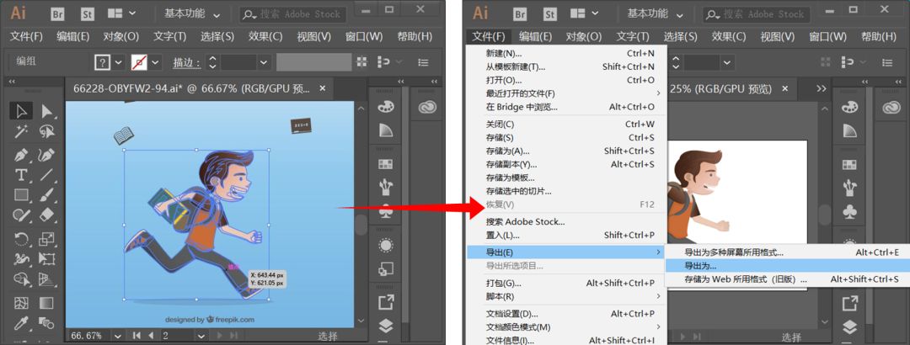Screen dimensions: 910x345
Task: Select the Free Transform tool in left window
Action: 47,258
